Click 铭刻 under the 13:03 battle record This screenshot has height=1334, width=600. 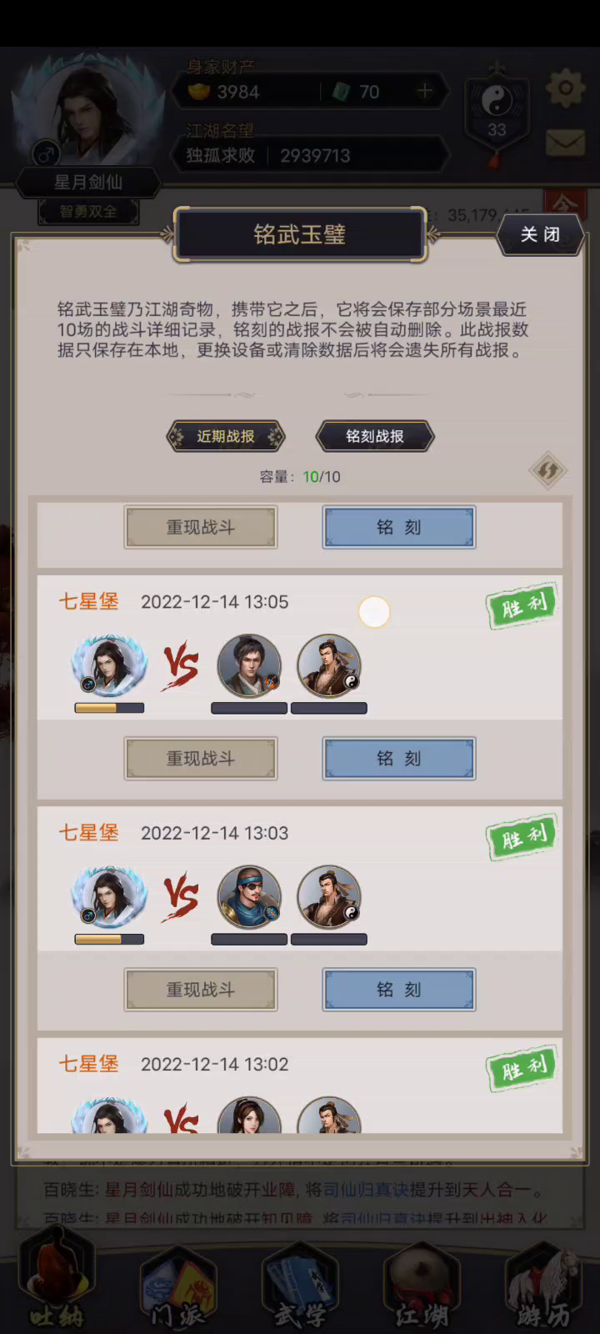point(399,989)
